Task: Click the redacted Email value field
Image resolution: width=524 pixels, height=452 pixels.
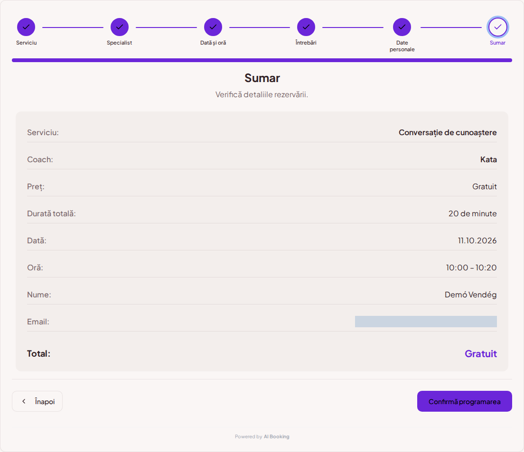Action: pos(426,322)
